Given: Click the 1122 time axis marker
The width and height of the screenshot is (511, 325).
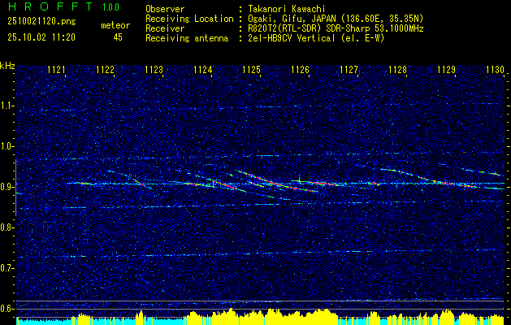Looking at the screenshot, I should point(105,69).
